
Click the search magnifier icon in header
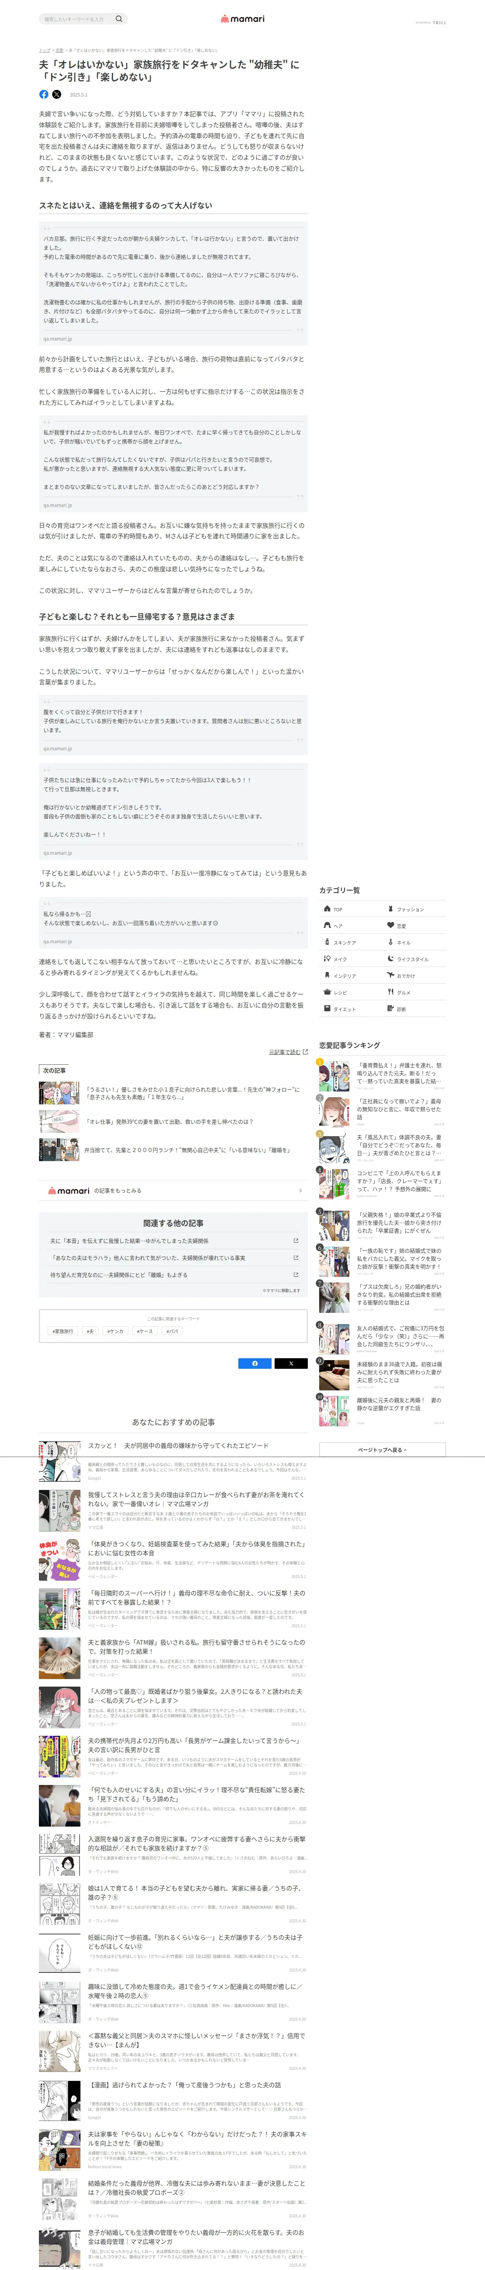119,19
